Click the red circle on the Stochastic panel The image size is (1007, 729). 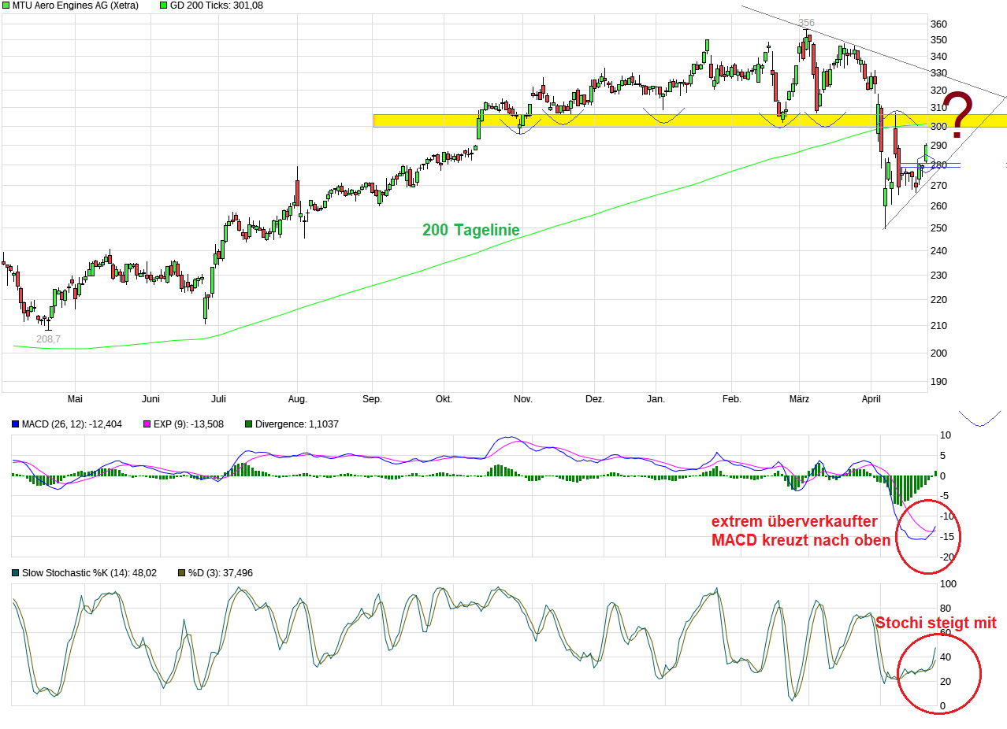pos(939,673)
